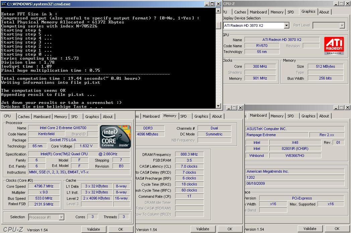Open About tab in Memory window
Image resolution: width=351 pixels, height=233 pixels.
[217, 117]
